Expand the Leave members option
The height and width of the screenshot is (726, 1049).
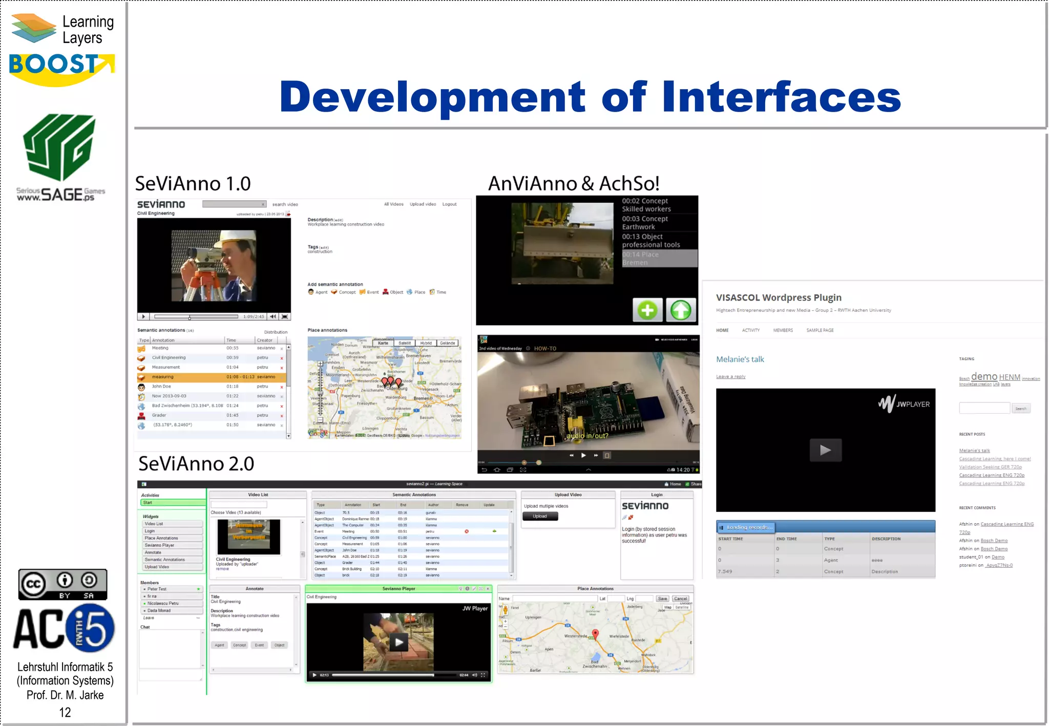(198, 618)
